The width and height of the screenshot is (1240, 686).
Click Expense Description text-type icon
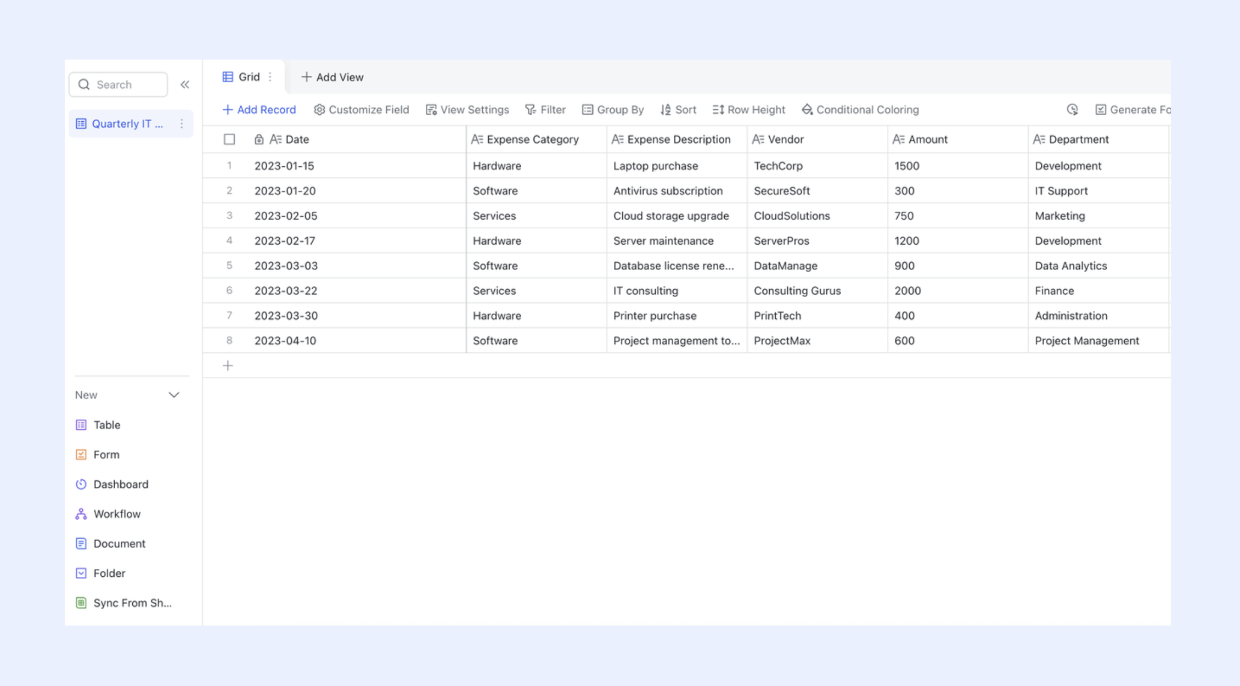click(617, 139)
